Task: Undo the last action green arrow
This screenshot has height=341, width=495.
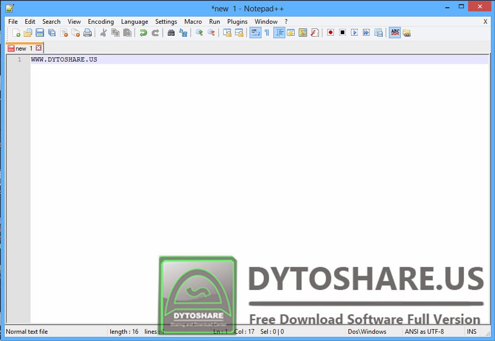Action: [x=143, y=33]
